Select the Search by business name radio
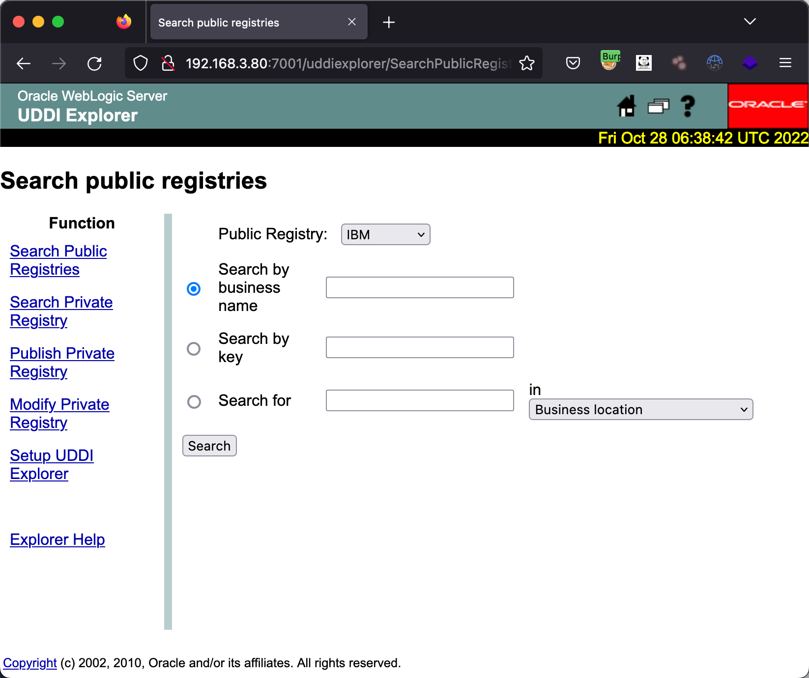Viewport: 809px width, 678px height. (194, 289)
